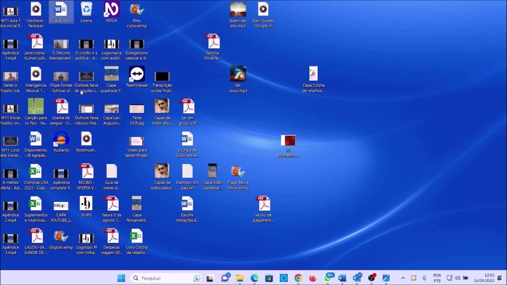Open the Escolhr tentações Word document
The height and width of the screenshot is (285, 507).
[187, 210]
